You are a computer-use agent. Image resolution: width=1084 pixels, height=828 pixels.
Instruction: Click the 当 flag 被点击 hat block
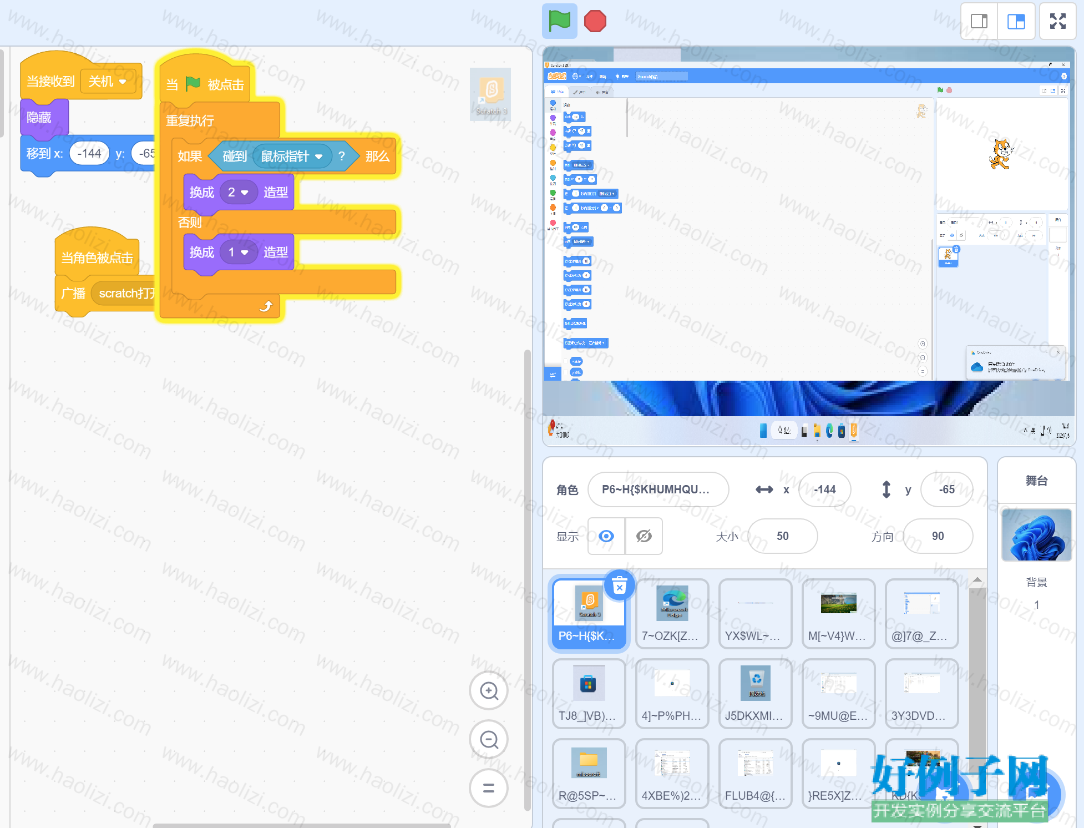point(204,83)
